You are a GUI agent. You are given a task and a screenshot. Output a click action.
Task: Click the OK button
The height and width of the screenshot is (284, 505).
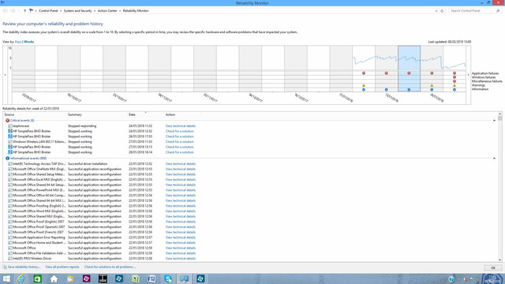492,268
